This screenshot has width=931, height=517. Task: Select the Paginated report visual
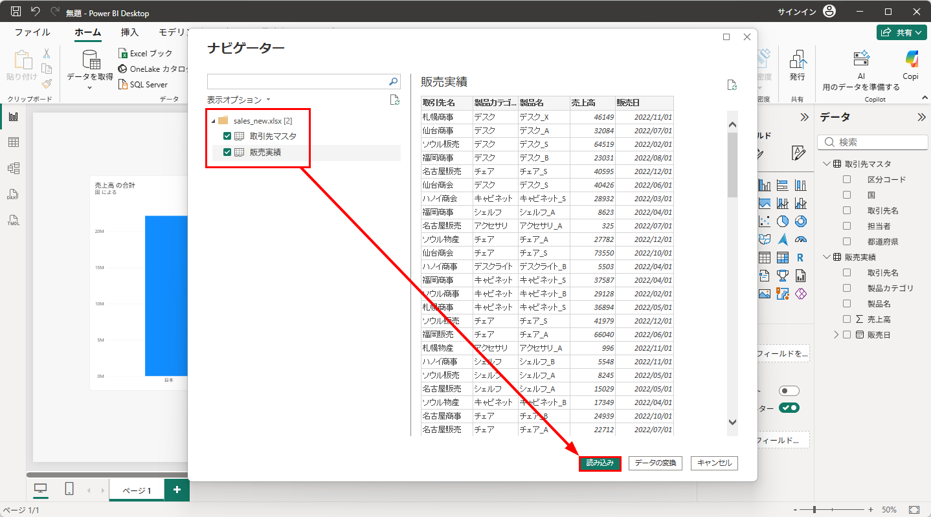(x=800, y=276)
